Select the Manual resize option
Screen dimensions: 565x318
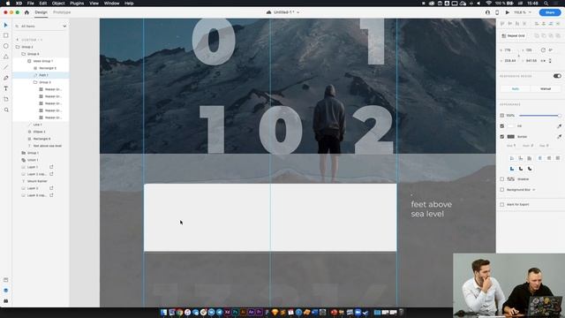tap(546, 88)
